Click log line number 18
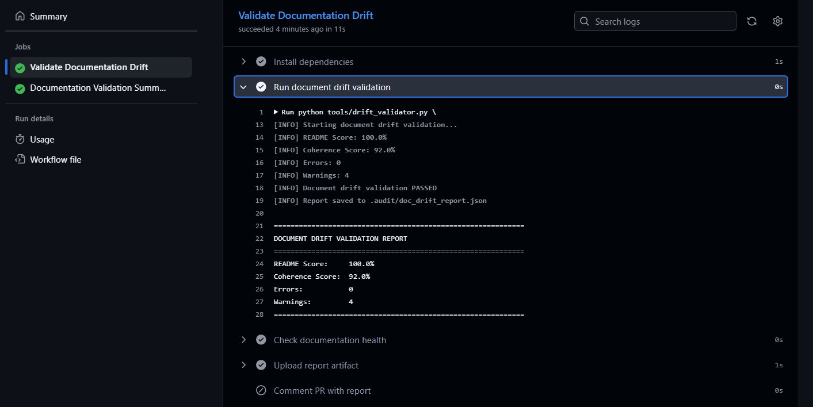 (260, 188)
